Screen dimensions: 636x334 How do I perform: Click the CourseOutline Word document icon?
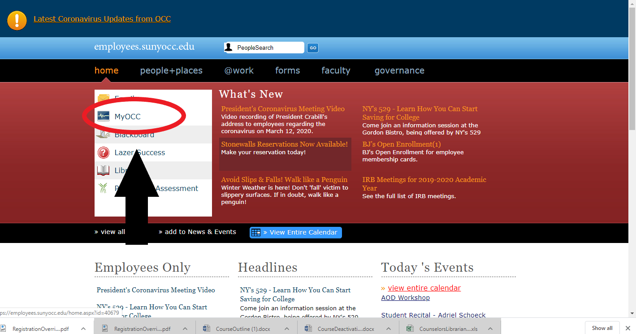207,328
